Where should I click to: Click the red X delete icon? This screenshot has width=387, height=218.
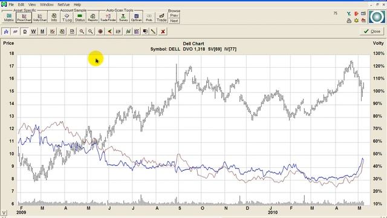(x=163, y=31)
